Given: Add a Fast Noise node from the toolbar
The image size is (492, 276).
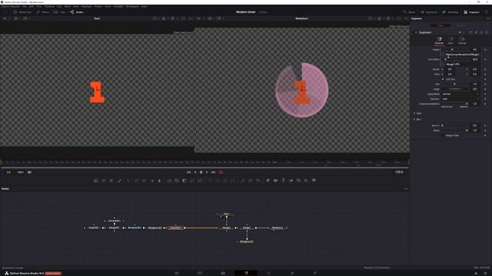Looking at the screenshot, I should 104,181.
